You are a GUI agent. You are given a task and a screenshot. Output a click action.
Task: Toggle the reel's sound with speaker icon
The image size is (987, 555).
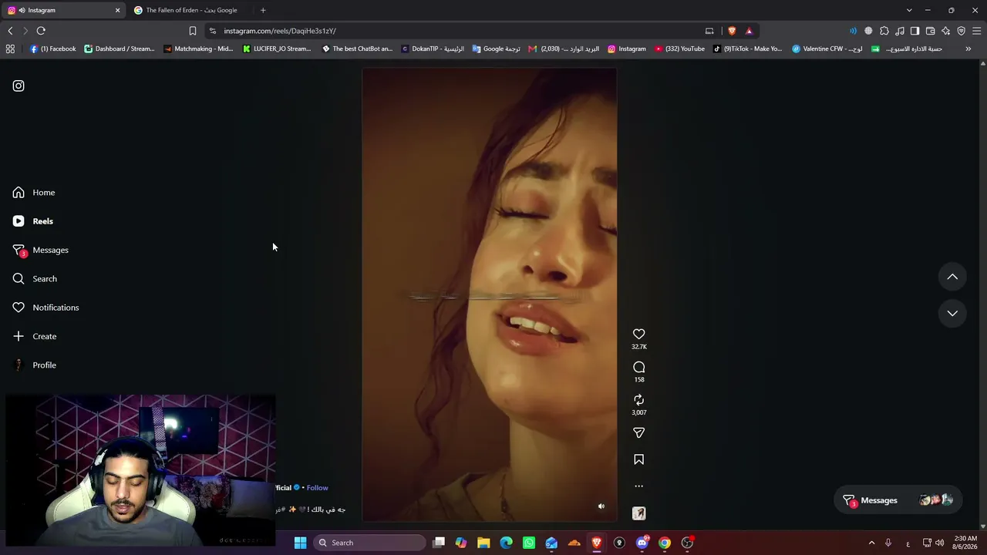tap(601, 506)
